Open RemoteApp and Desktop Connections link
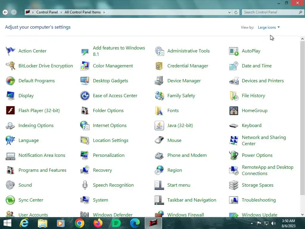This screenshot has height=229, width=305. coord(267,170)
